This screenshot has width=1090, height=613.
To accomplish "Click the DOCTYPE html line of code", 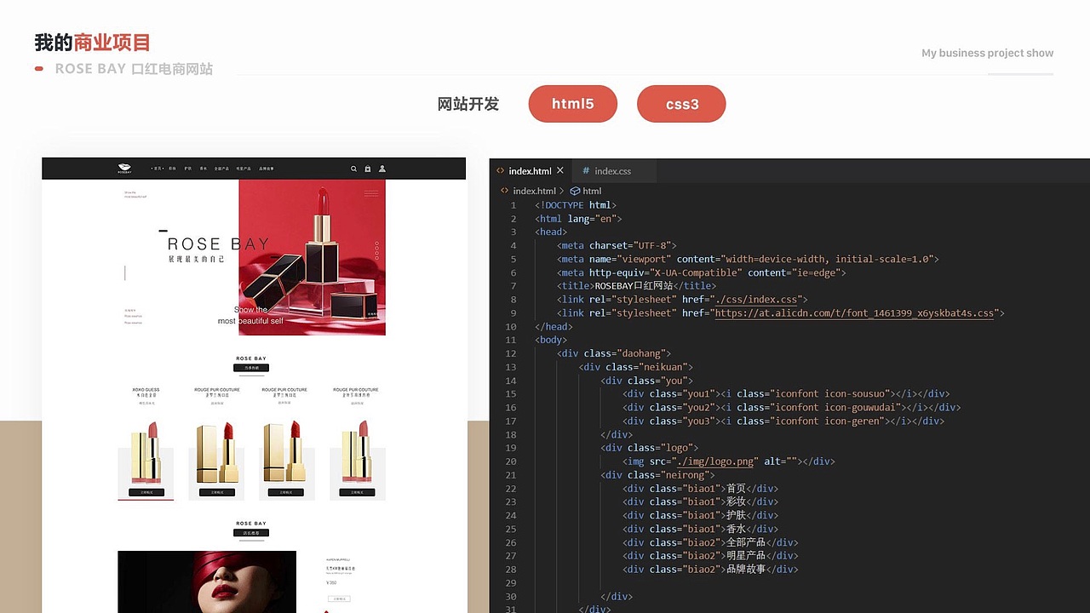I will pos(576,205).
